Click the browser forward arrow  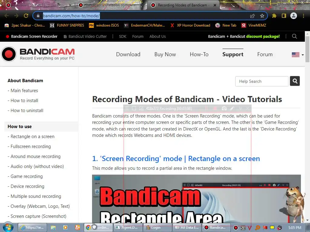pyautogui.click(x=16, y=16)
